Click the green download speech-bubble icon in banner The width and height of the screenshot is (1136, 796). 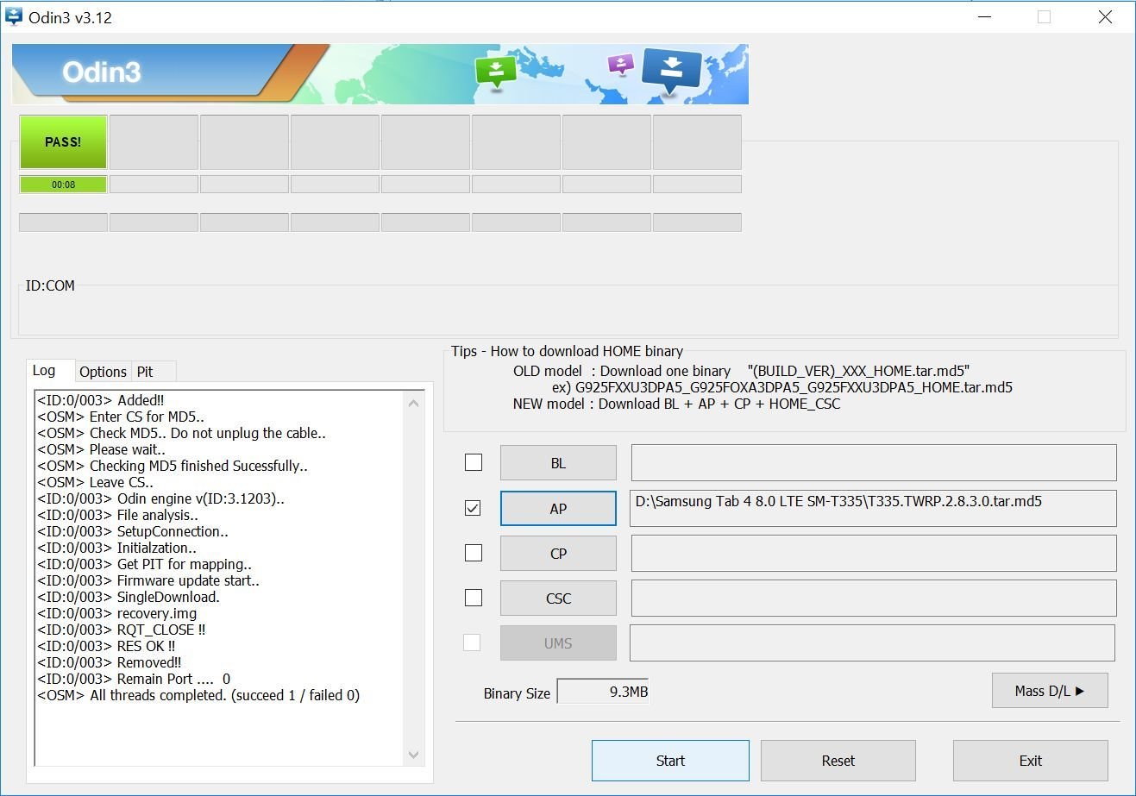(x=495, y=72)
